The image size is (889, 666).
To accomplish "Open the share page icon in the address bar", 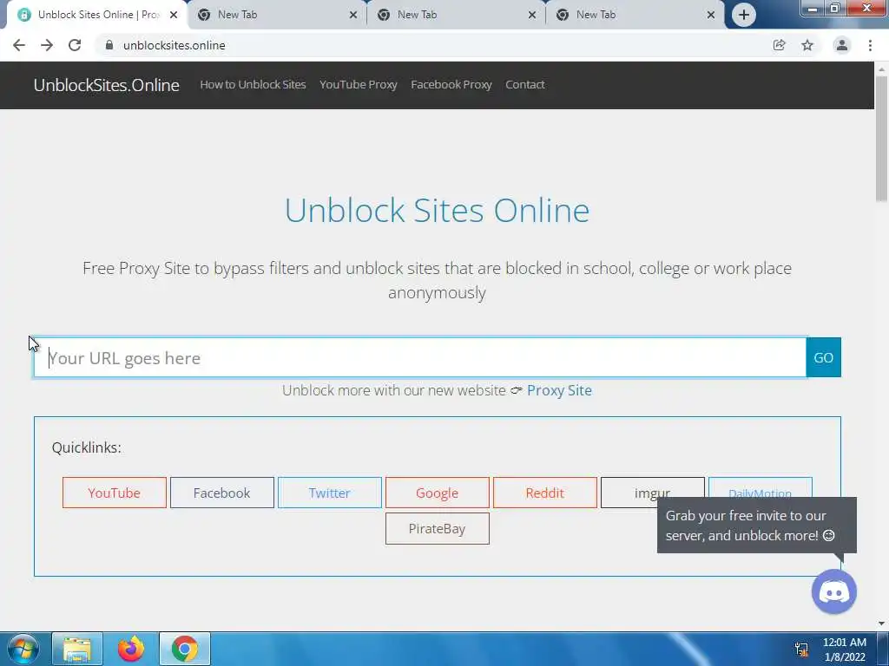I will (x=779, y=45).
